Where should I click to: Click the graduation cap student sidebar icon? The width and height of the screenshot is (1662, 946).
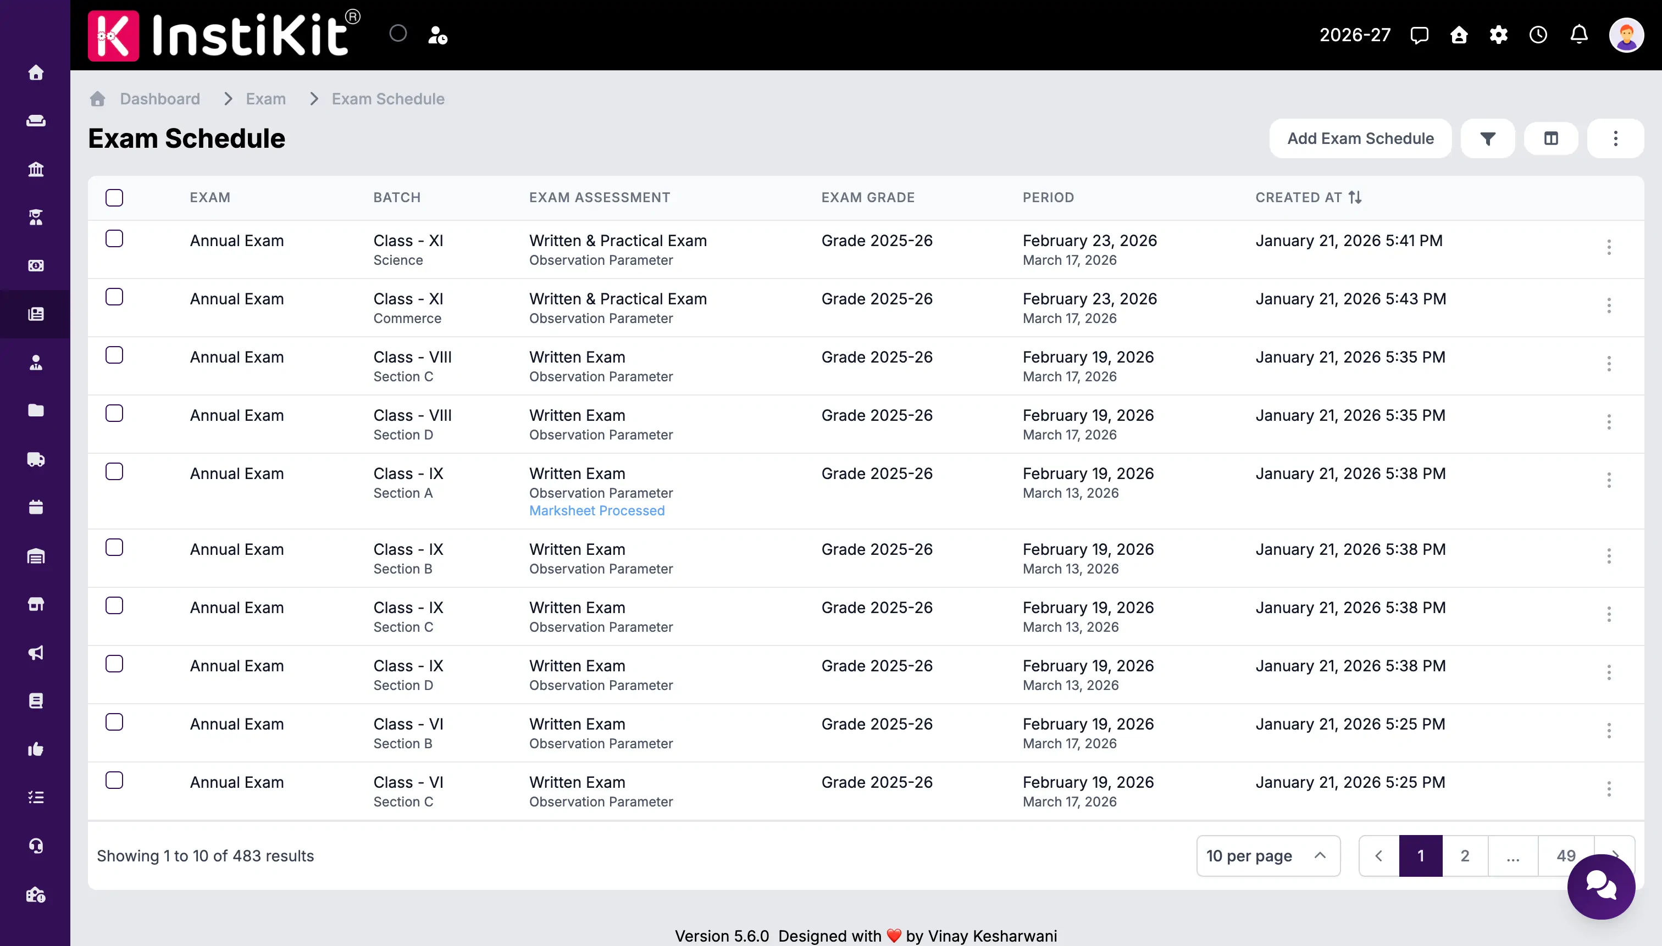pyautogui.click(x=36, y=217)
